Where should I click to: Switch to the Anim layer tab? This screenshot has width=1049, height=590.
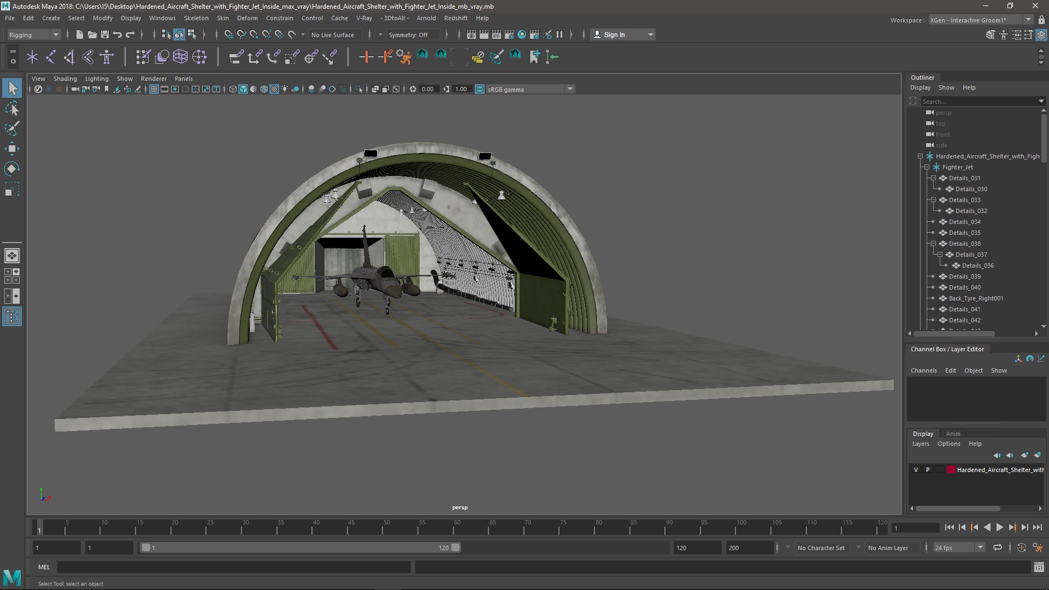(953, 434)
